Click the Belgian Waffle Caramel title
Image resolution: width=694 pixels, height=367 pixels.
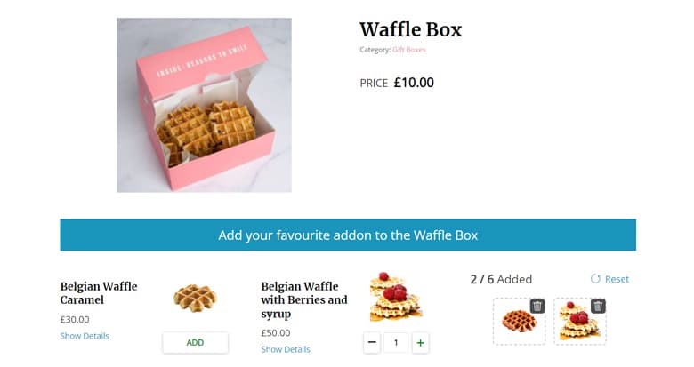99,293
